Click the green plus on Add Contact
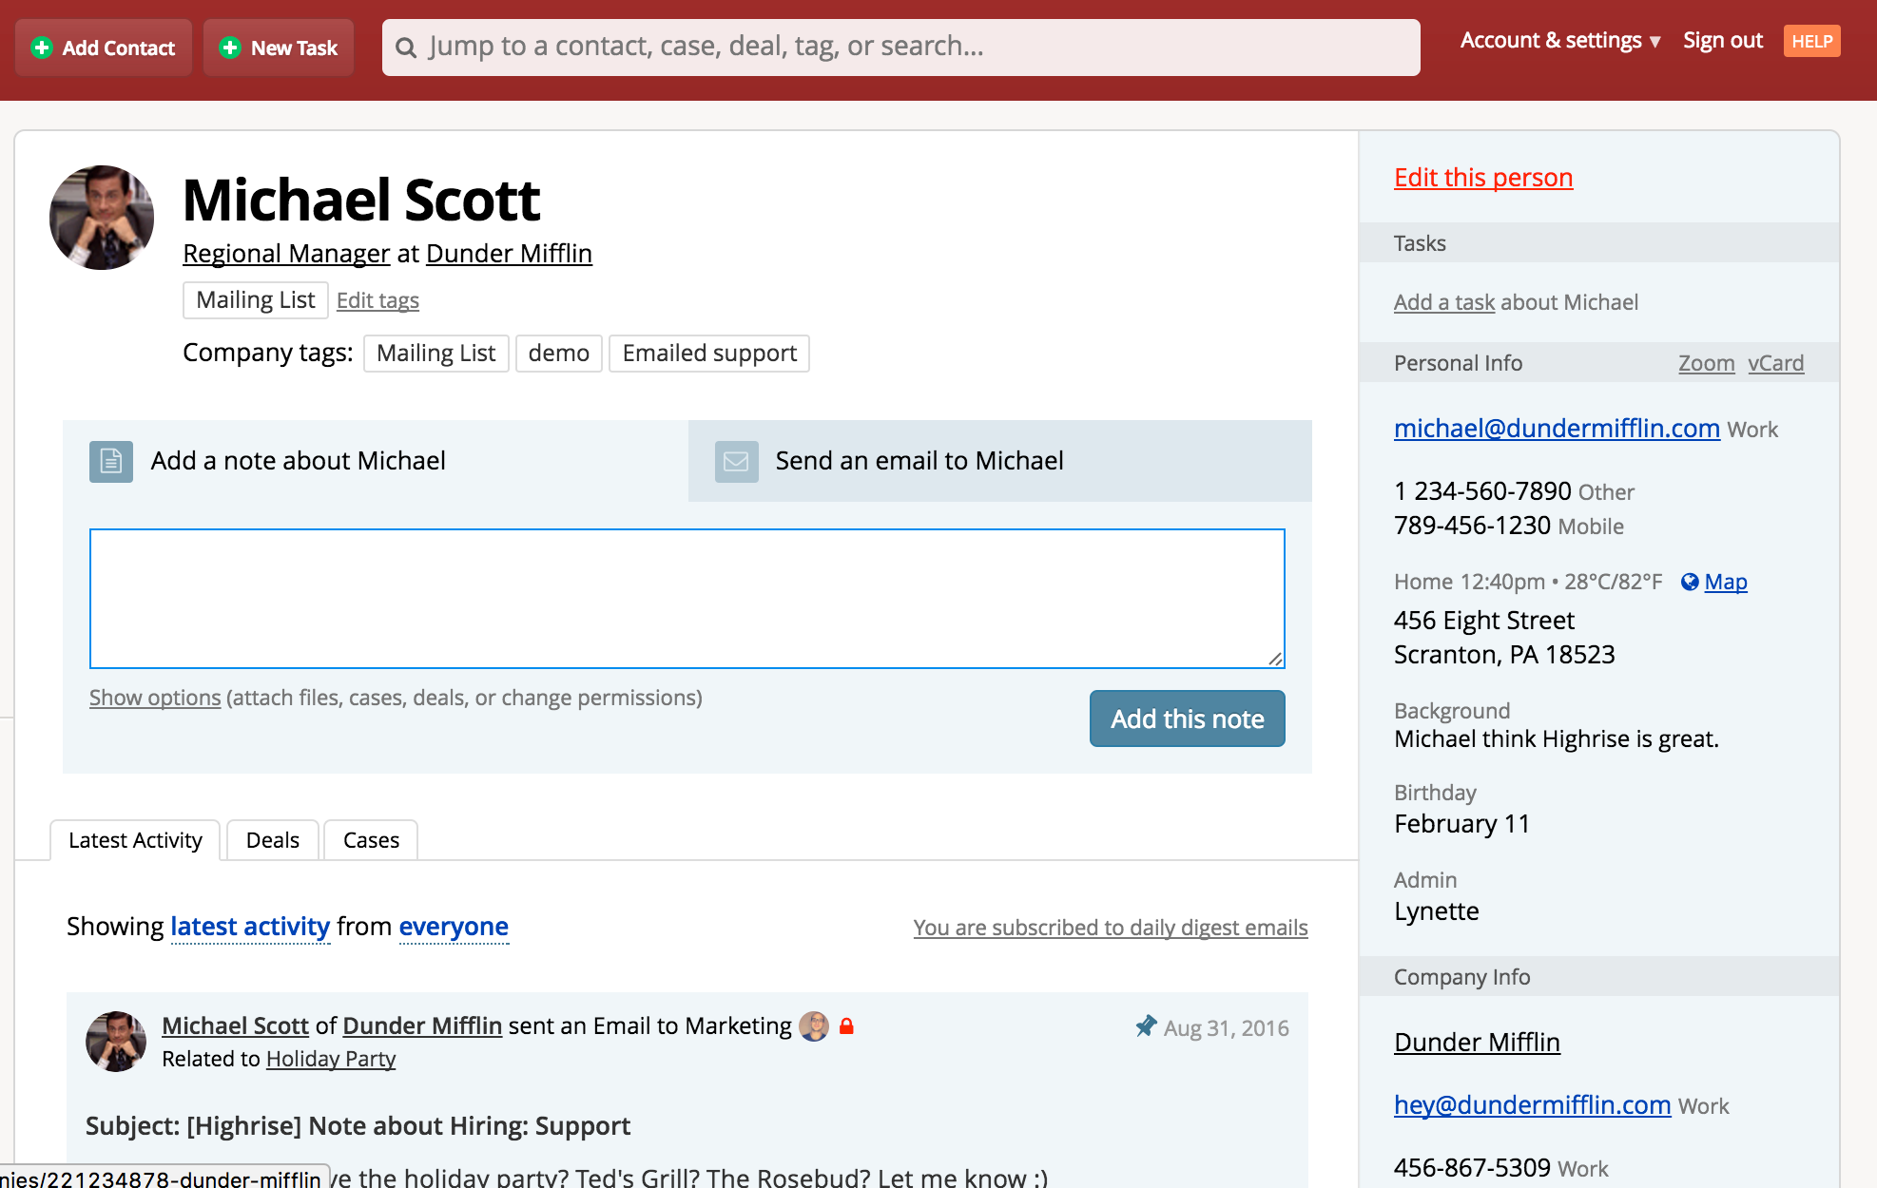1877x1188 pixels. 42,48
